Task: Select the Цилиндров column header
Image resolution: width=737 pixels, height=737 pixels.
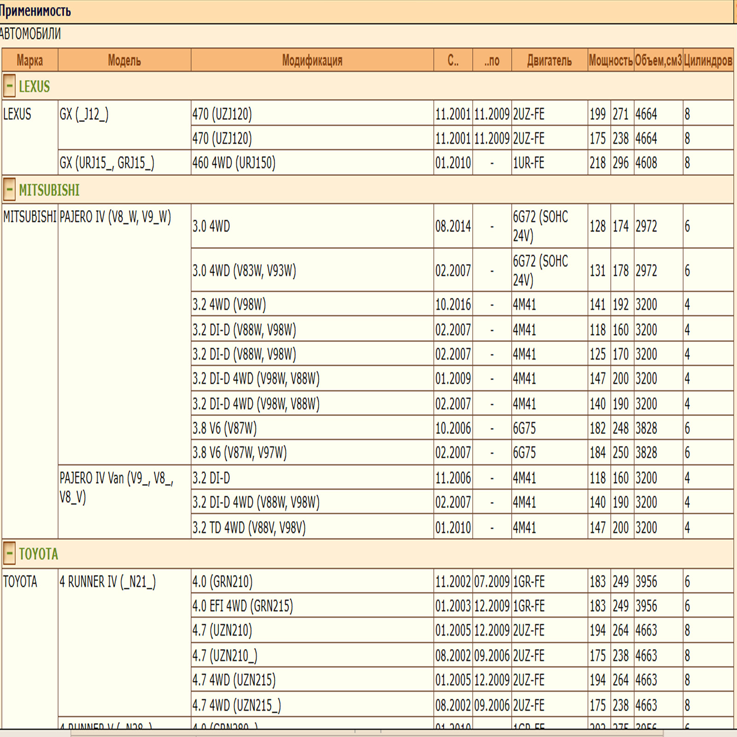Action: 708,60
